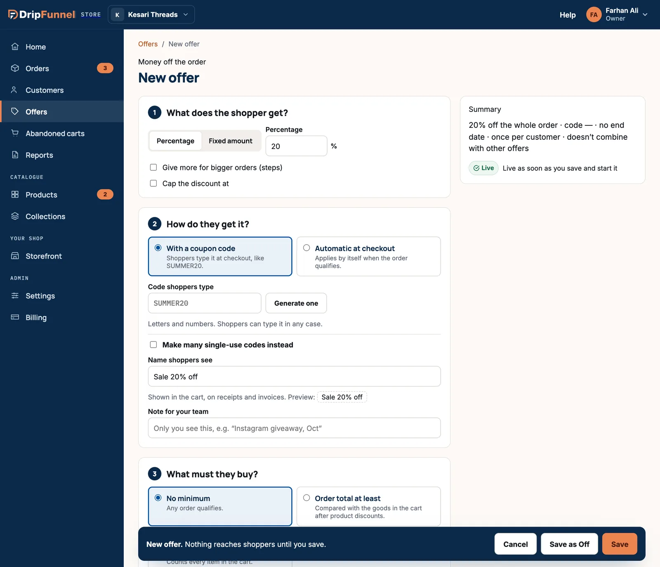
Task: Click the Live status badge in Summary
Action: click(x=483, y=168)
